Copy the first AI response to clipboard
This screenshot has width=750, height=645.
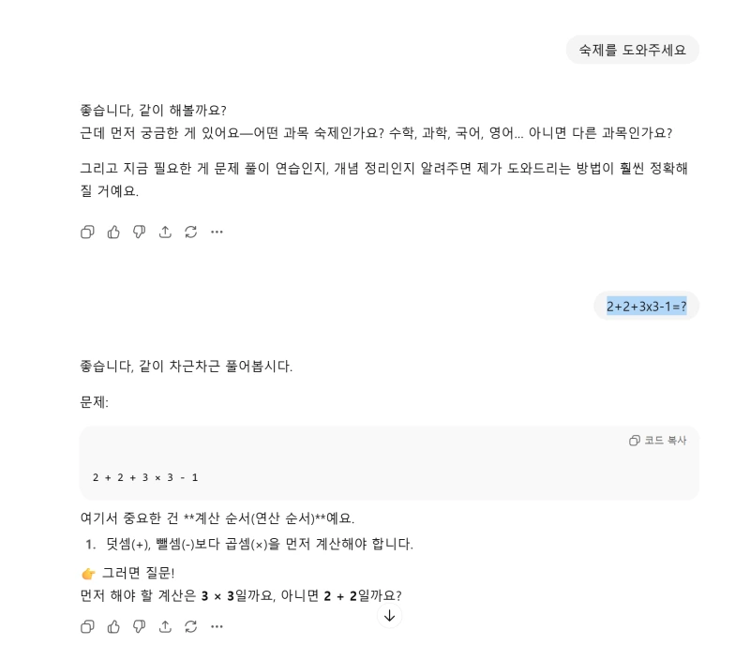87,232
